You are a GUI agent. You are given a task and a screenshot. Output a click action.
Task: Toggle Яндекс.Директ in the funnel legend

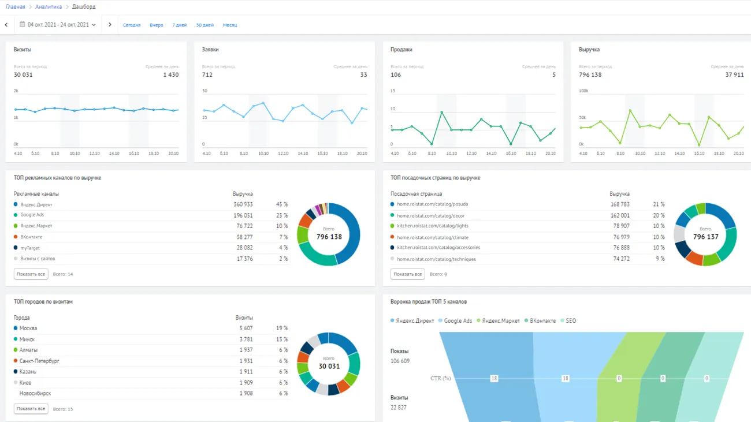[412, 321]
